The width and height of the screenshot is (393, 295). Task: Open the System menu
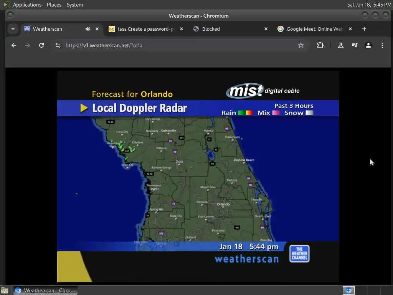(x=75, y=5)
